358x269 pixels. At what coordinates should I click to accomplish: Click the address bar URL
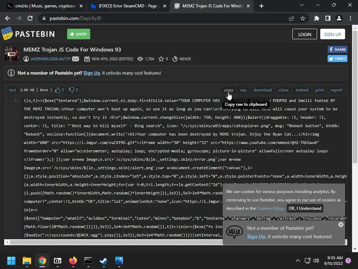(75, 18)
